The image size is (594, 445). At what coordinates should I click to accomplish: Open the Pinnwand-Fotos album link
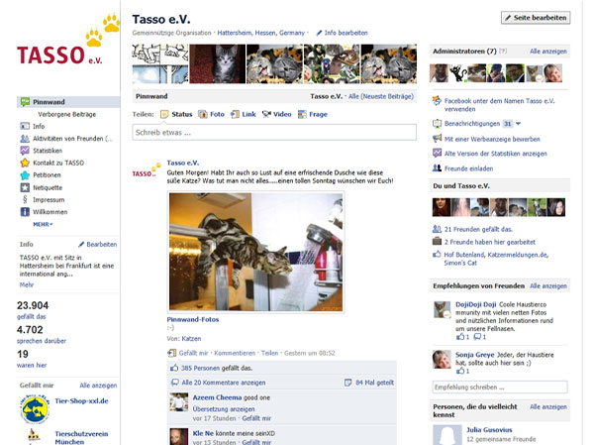[x=193, y=320]
